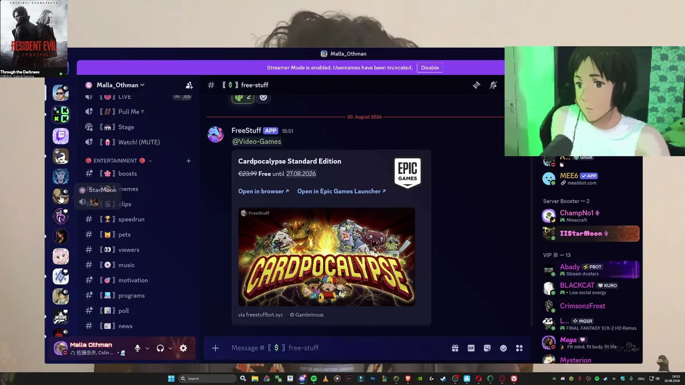
Task: Open headphone output options arrow
Action: point(170,348)
